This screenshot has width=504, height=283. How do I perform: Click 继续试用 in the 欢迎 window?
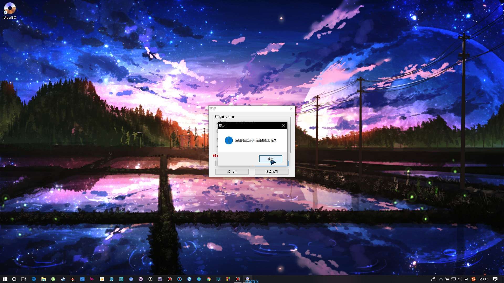point(272,172)
